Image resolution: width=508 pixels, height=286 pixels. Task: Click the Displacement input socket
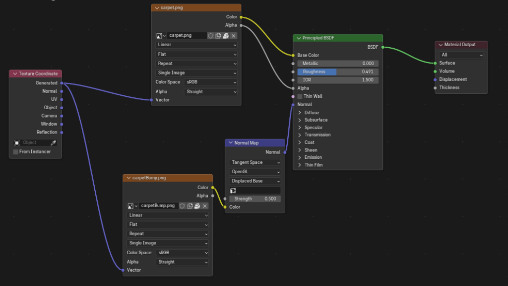435,79
